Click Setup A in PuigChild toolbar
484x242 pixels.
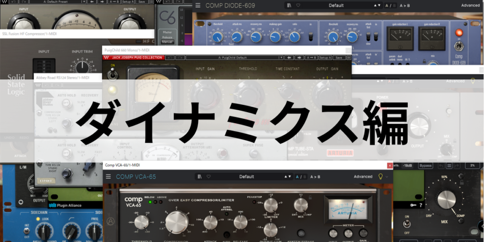325,57
